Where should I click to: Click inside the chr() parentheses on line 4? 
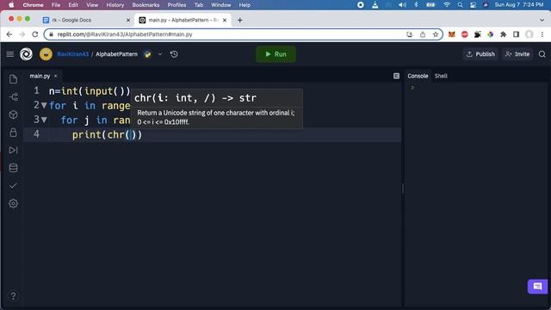point(130,134)
